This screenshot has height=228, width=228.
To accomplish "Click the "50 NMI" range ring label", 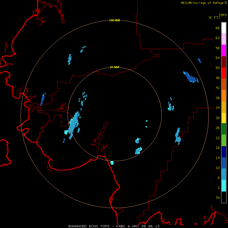I will point(115,67).
